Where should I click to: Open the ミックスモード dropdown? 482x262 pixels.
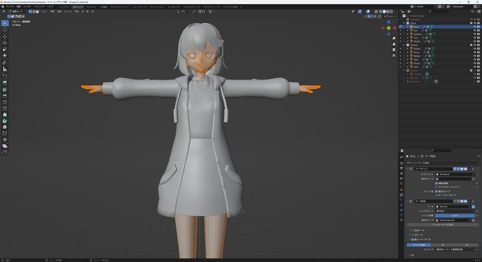click(x=455, y=211)
